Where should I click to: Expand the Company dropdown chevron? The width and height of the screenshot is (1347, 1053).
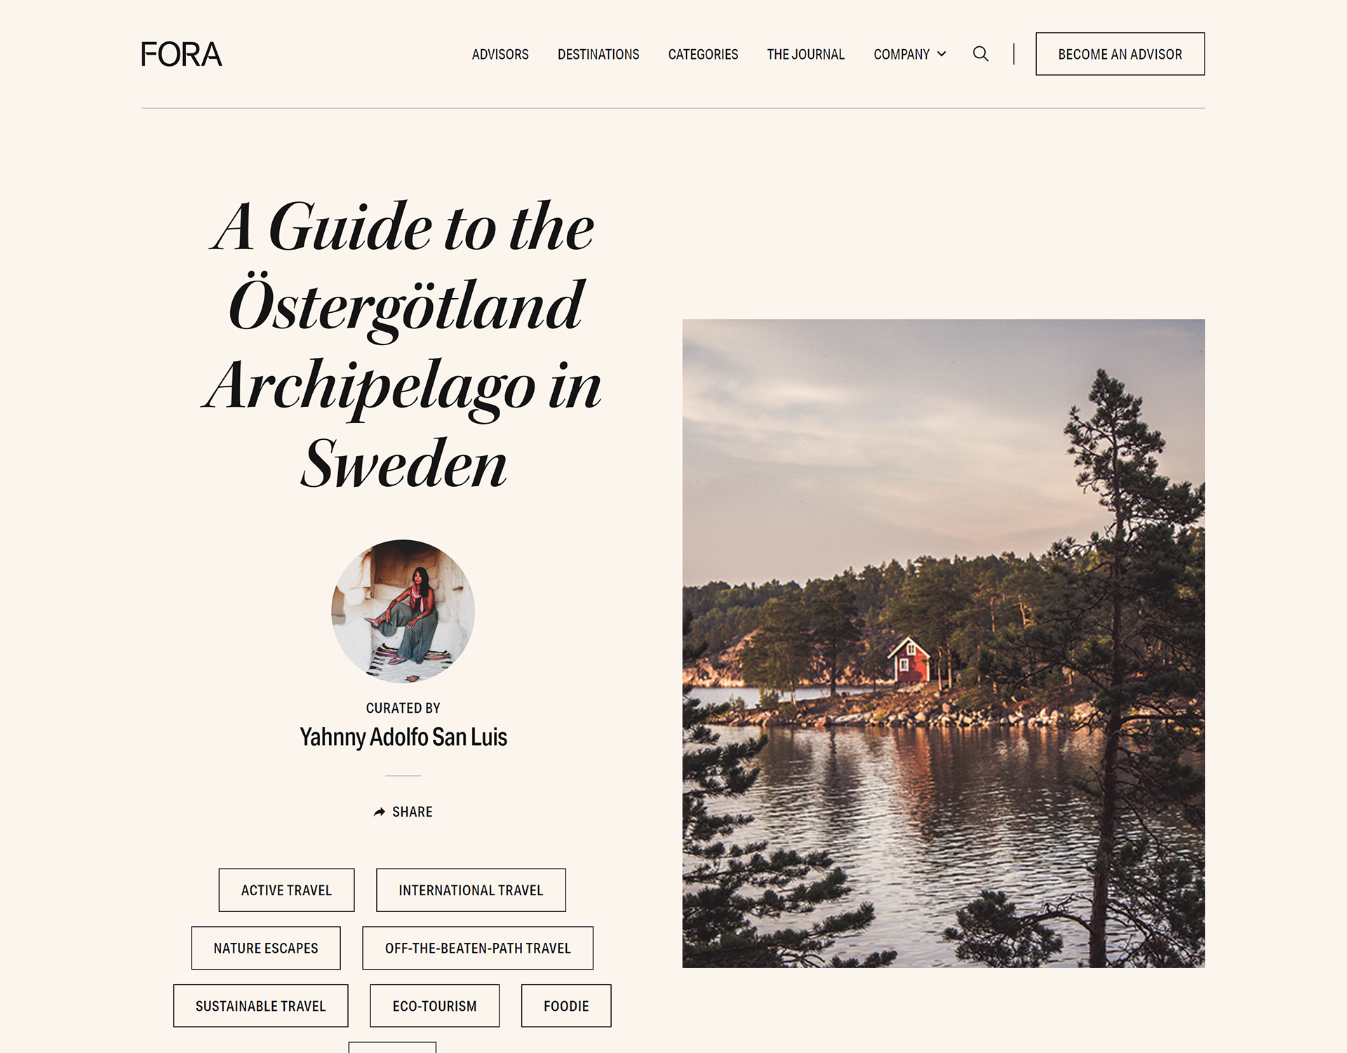coord(941,54)
